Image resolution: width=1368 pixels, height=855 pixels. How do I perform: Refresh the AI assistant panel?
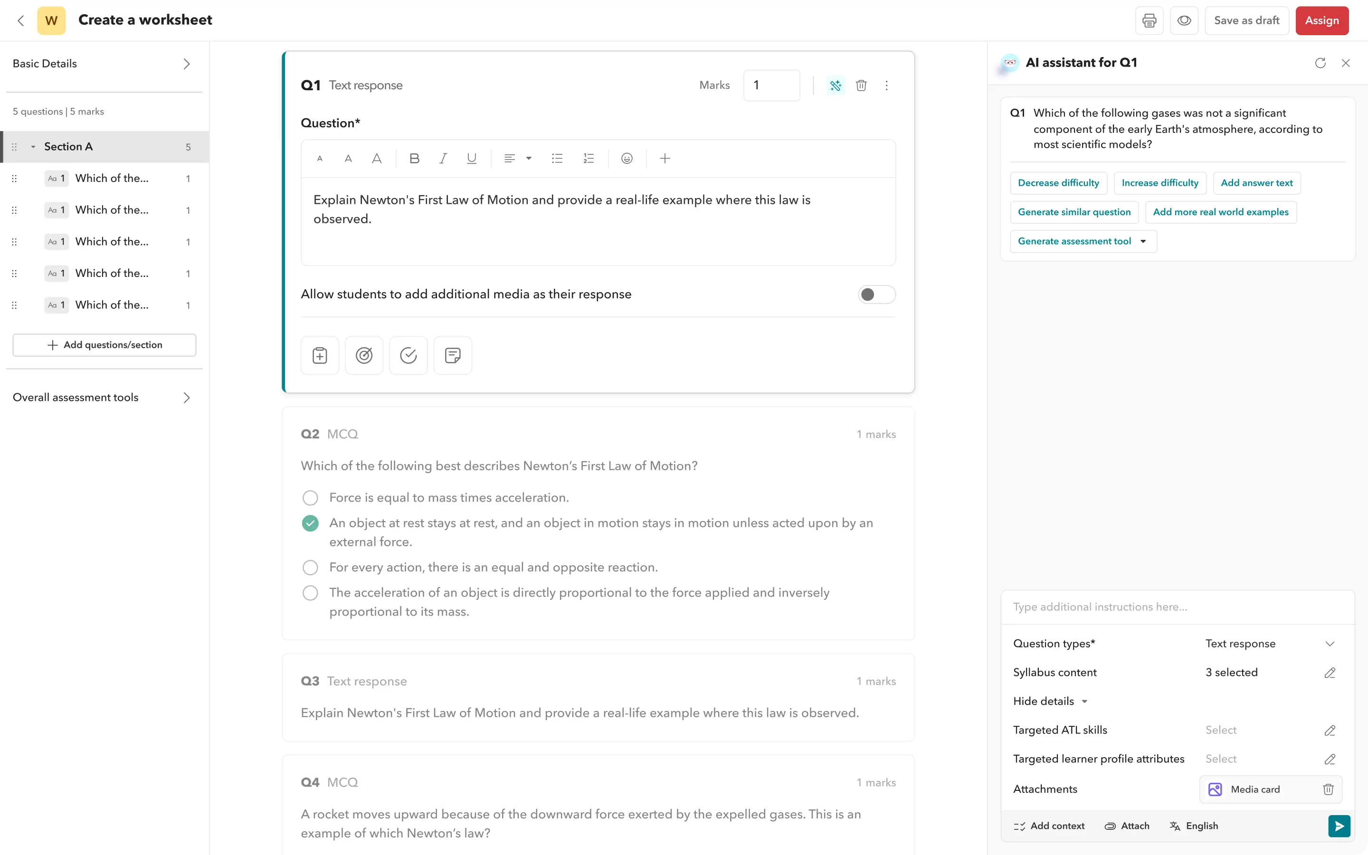pos(1320,63)
